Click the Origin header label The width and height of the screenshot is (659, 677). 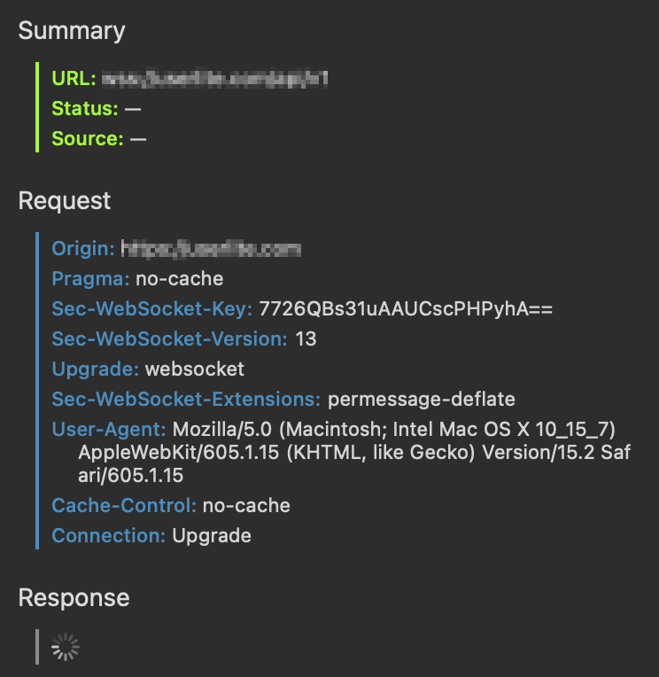coord(83,249)
